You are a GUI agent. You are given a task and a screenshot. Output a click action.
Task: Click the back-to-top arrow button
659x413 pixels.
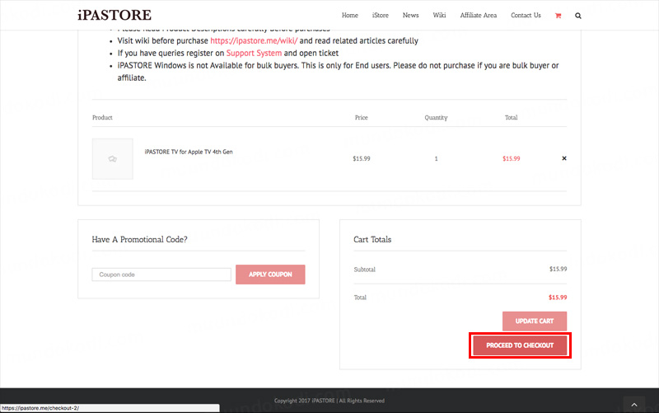click(634, 405)
